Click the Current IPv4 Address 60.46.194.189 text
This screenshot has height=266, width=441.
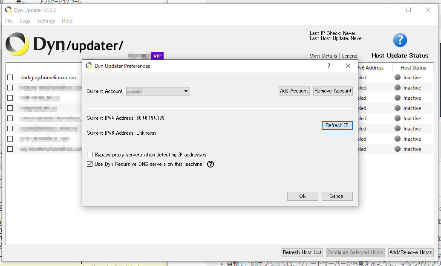click(125, 118)
